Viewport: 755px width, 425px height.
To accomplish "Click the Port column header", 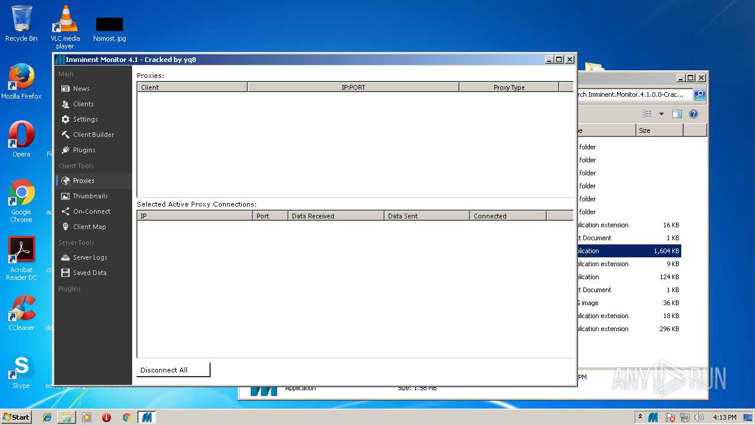I will [271, 216].
